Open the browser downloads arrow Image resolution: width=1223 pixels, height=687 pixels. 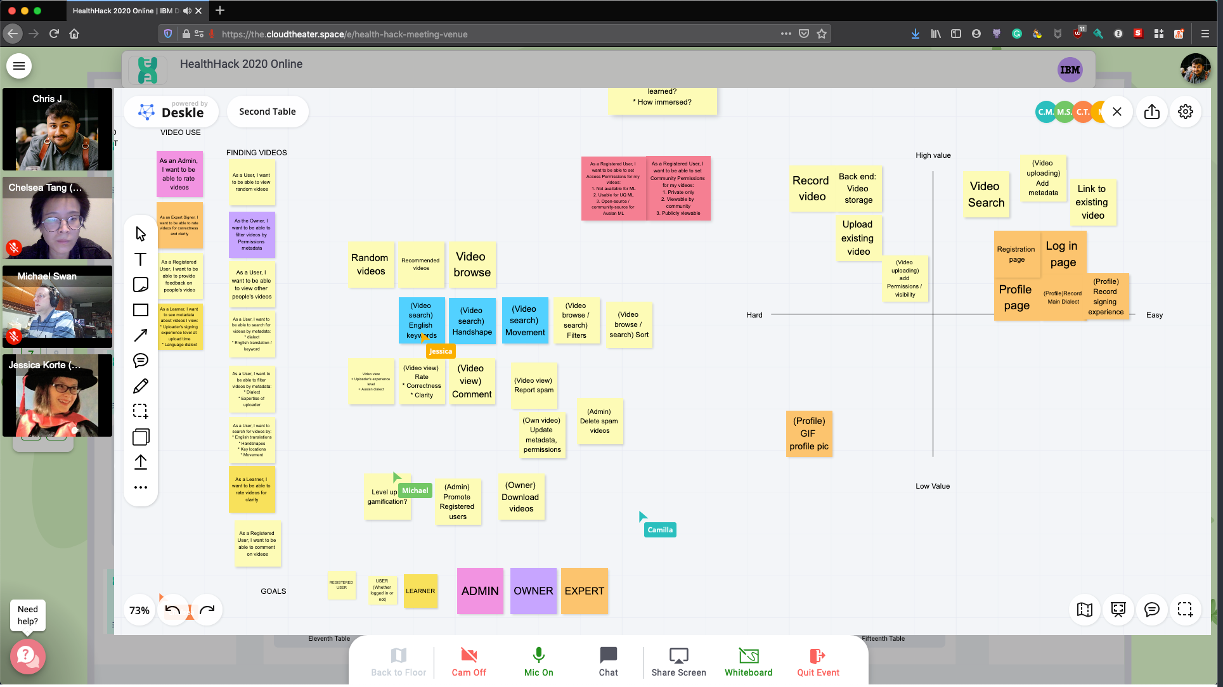pyautogui.click(x=915, y=34)
